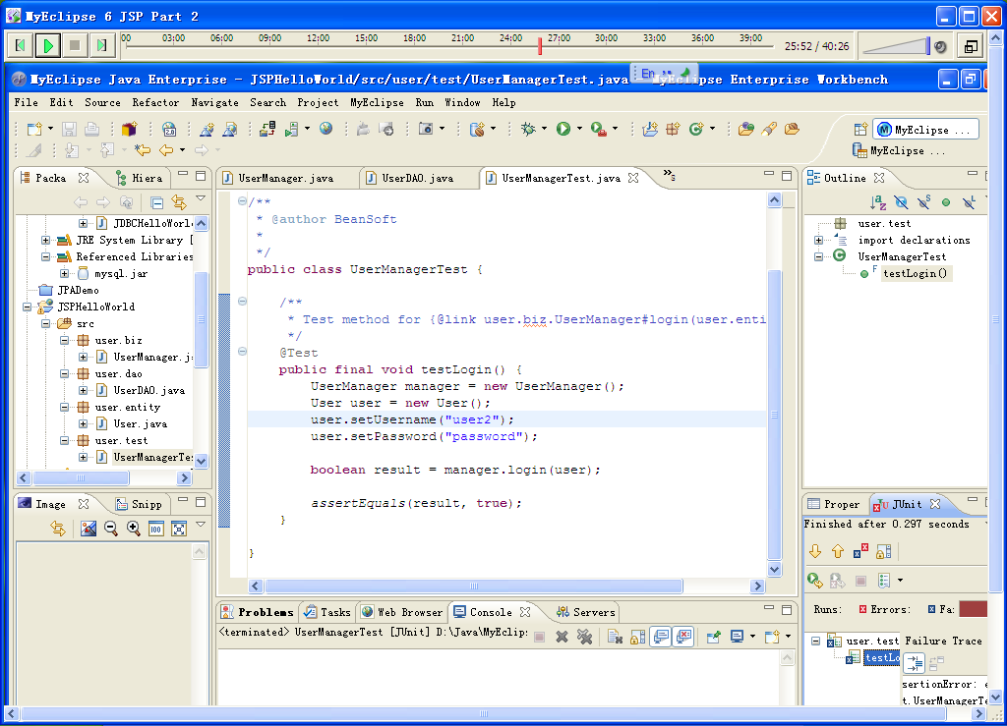Click the green Run button in toolbar
Image resolution: width=1007 pixels, height=726 pixels.
(563, 129)
